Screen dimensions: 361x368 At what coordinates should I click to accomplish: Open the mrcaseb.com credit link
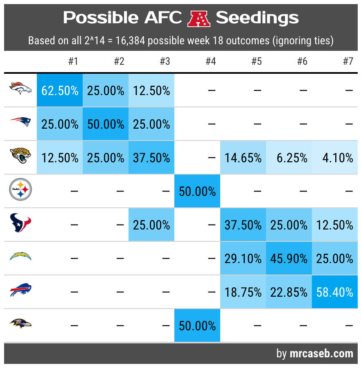(320, 354)
